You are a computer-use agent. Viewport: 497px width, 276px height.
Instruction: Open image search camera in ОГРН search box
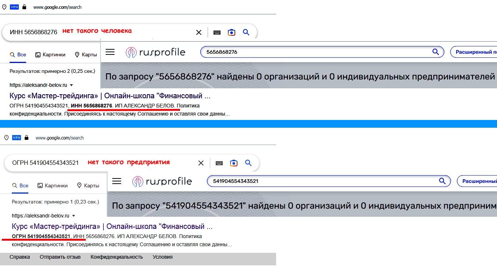click(x=233, y=163)
